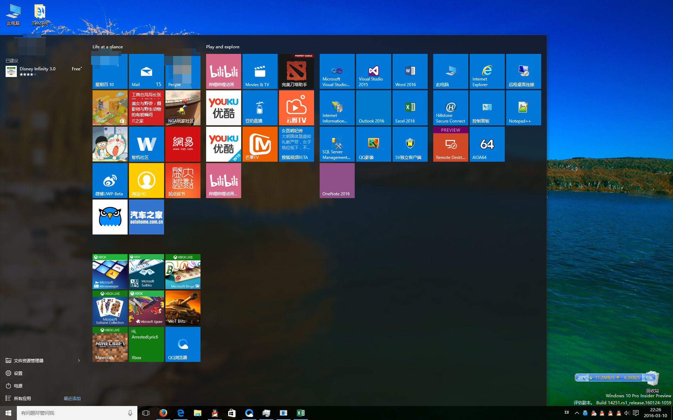Open Action Center notifications icon
The width and height of the screenshot is (673, 420).
[636, 413]
